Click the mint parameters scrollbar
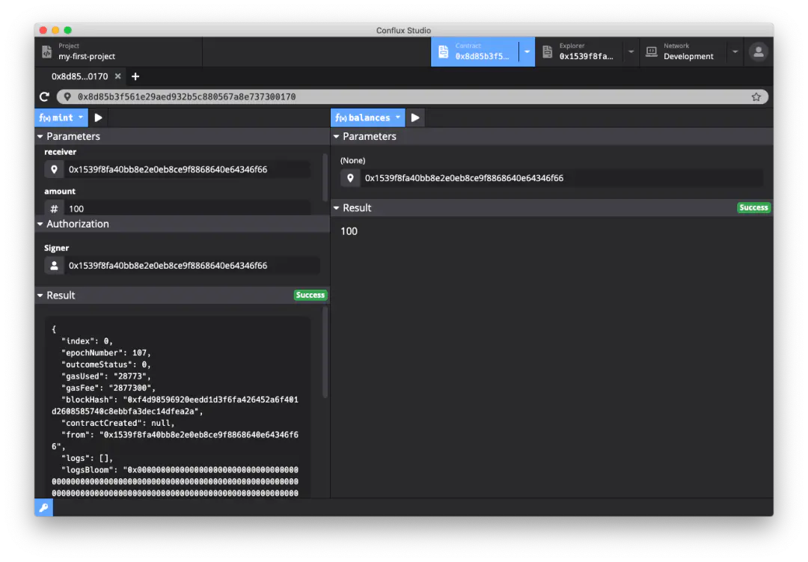 325,177
